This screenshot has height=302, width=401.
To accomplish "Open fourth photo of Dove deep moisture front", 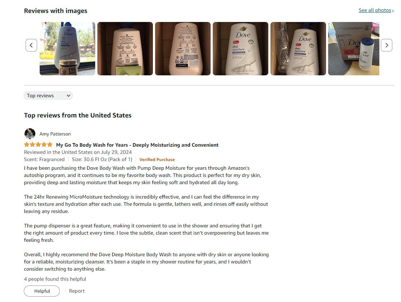I will 241,49.
